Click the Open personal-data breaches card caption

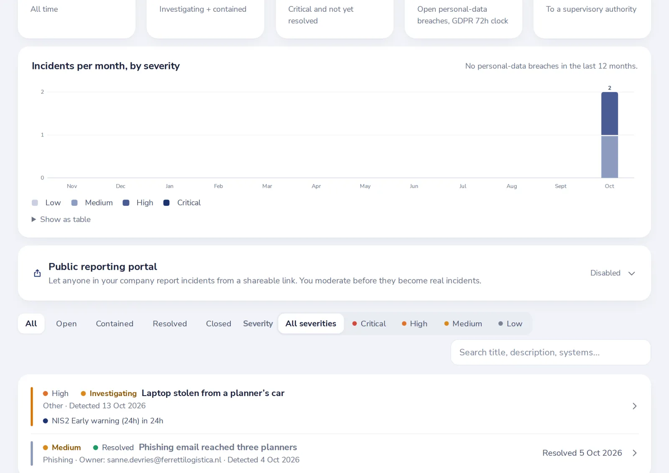point(462,15)
